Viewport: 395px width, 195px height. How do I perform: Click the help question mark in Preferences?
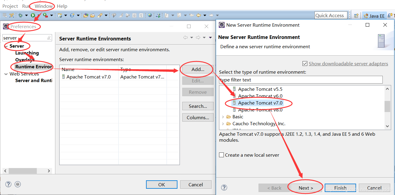pos(8,184)
